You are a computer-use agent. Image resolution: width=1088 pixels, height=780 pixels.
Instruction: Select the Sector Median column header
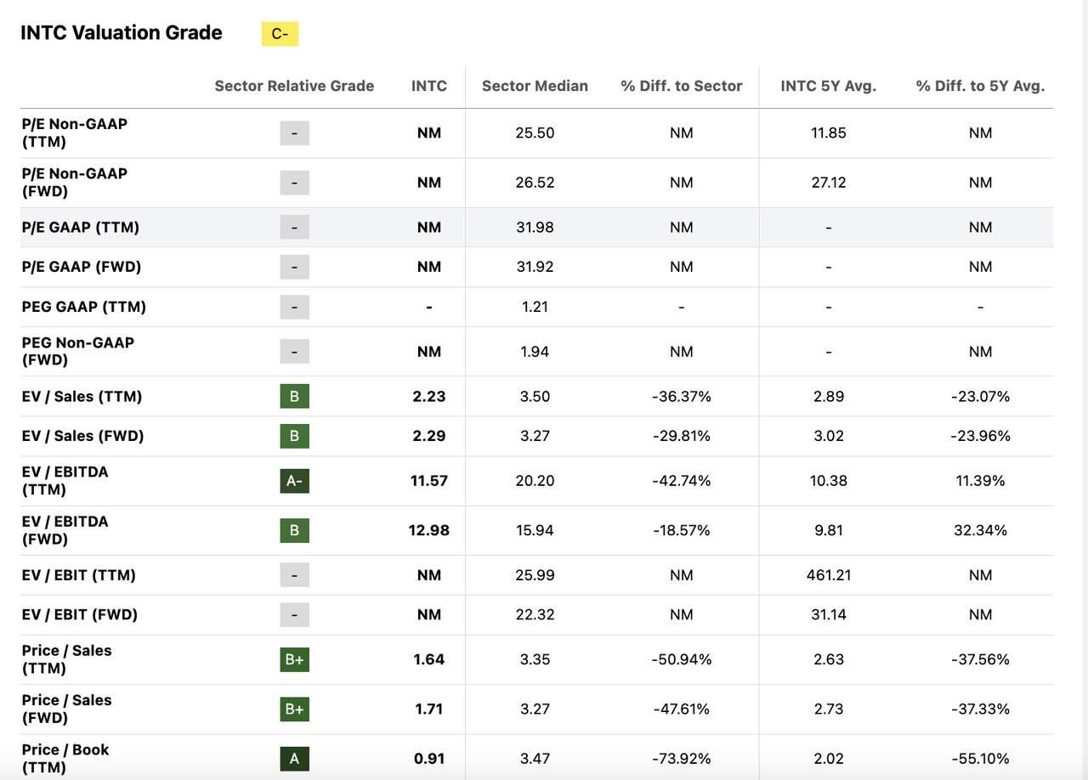click(x=535, y=86)
